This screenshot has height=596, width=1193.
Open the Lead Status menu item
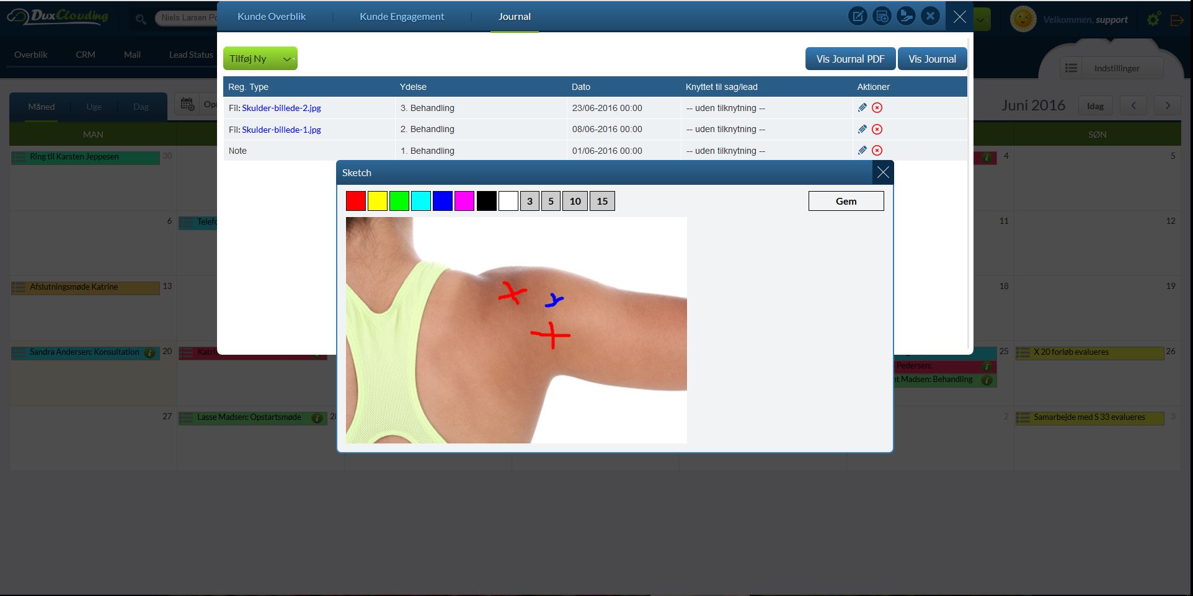pyautogui.click(x=191, y=55)
